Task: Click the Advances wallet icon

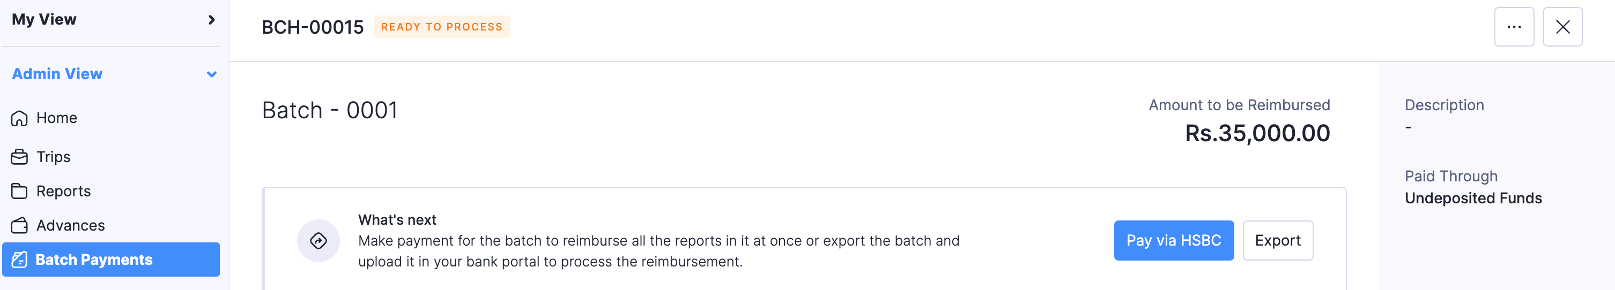Action: [x=19, y=225]
